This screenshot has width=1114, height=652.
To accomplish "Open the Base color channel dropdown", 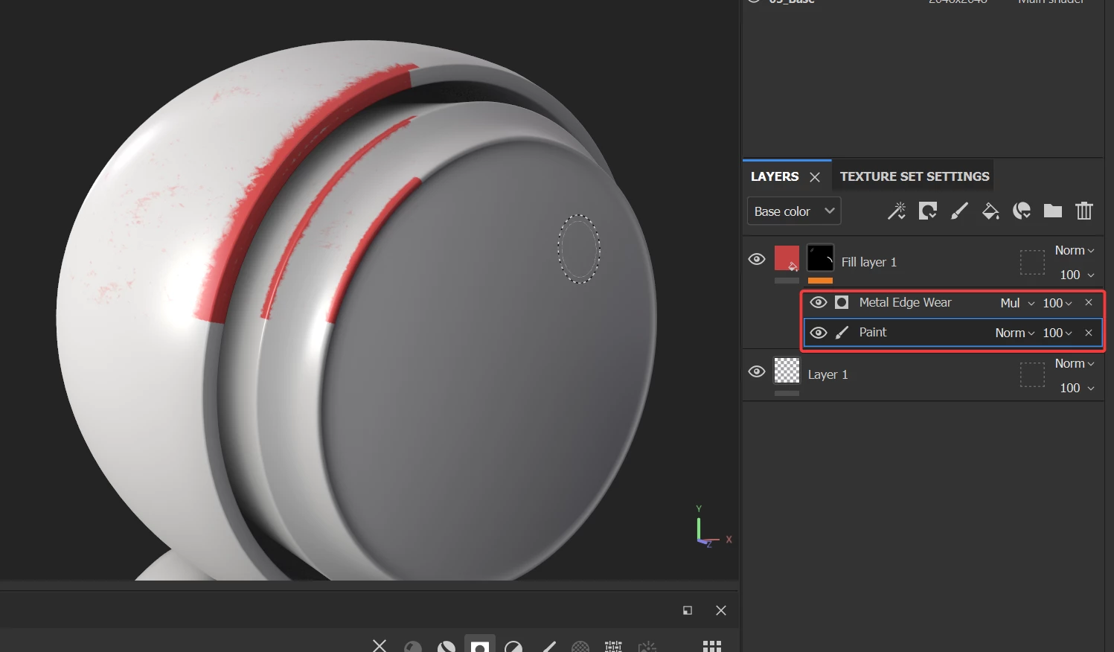I will click(x=794, y=211).
